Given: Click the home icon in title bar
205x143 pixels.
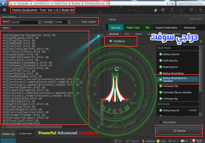Looking at the screenshot, I should (x=163, y=10).
